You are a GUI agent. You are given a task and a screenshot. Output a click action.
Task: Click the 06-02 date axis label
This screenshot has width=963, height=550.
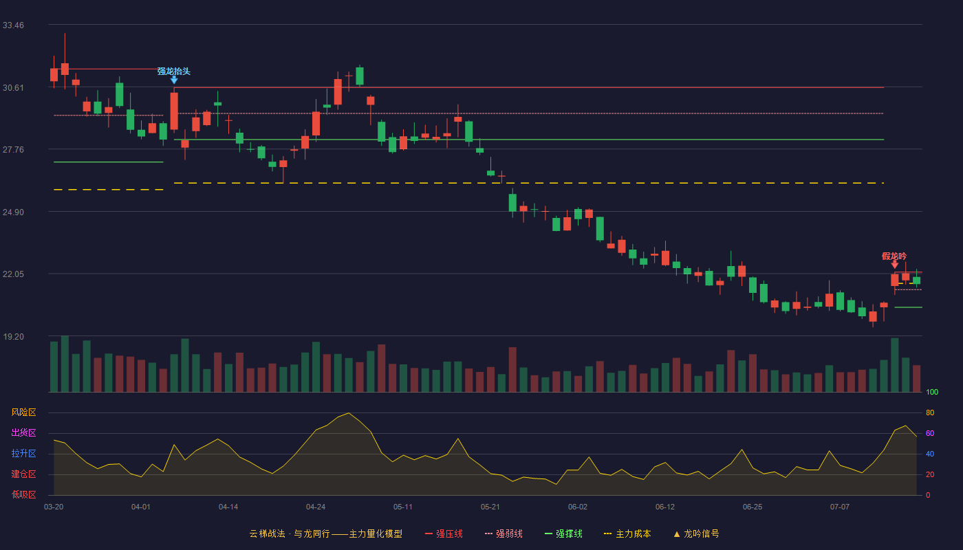click(x=578, y=507)
